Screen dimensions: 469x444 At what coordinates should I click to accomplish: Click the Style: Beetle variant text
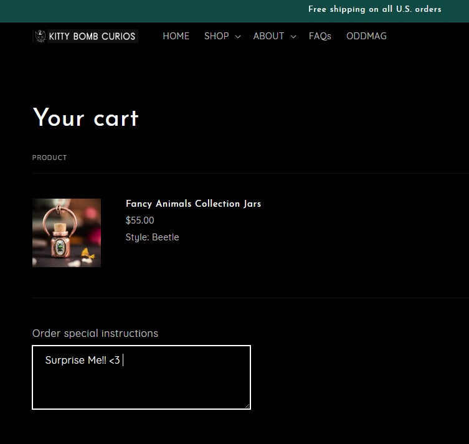pos(152,237)
